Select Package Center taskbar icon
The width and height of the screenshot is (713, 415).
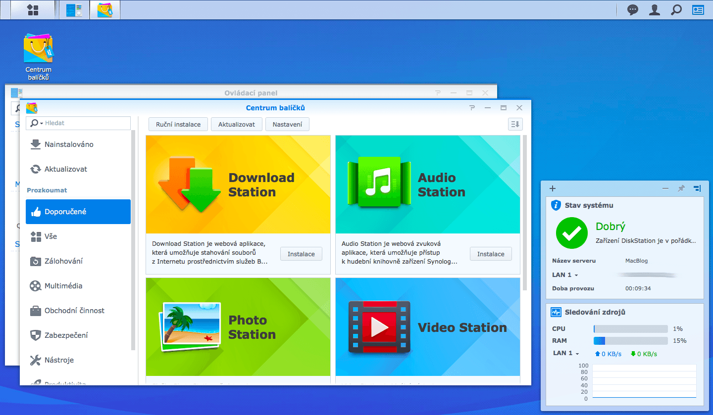[104, 10]
